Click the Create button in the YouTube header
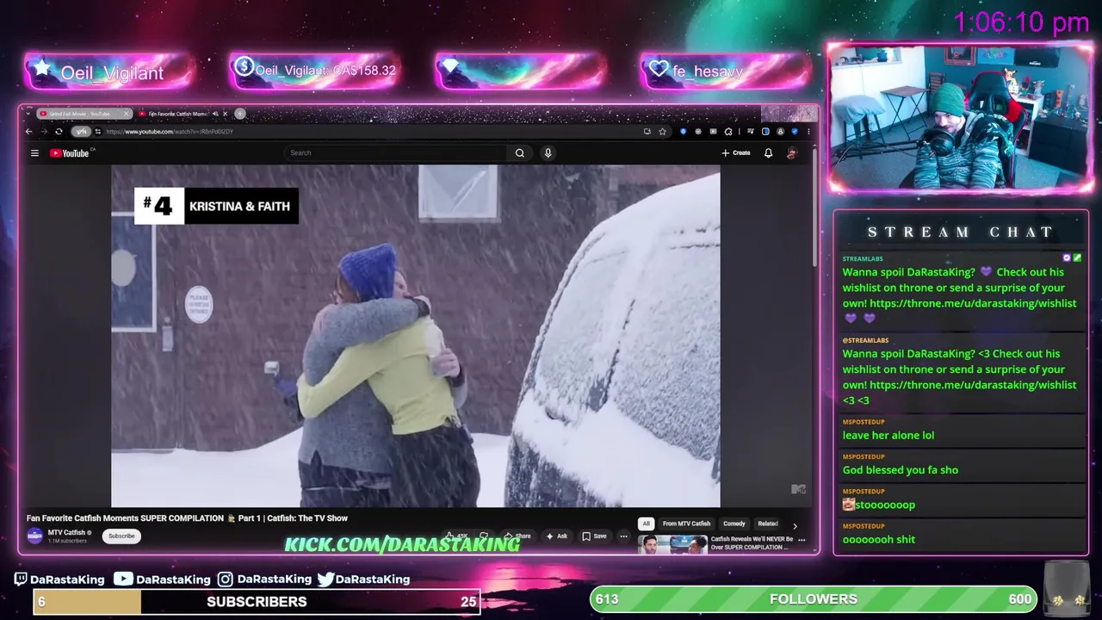Screen dimensions: 1102x620 [736, 153]
